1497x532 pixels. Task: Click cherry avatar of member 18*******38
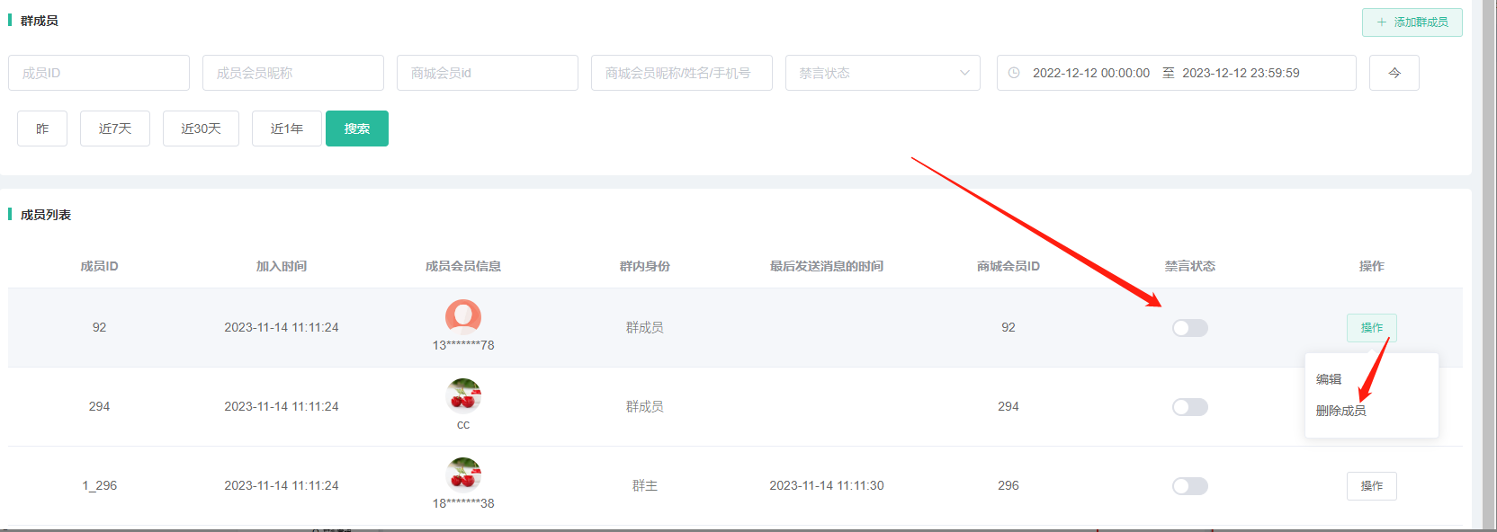click(463, 474)
